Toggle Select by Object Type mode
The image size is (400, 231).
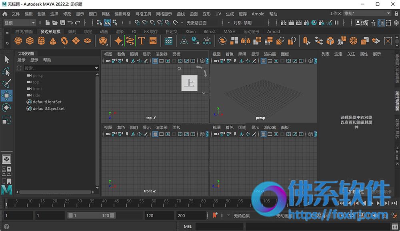pos(107,23)
